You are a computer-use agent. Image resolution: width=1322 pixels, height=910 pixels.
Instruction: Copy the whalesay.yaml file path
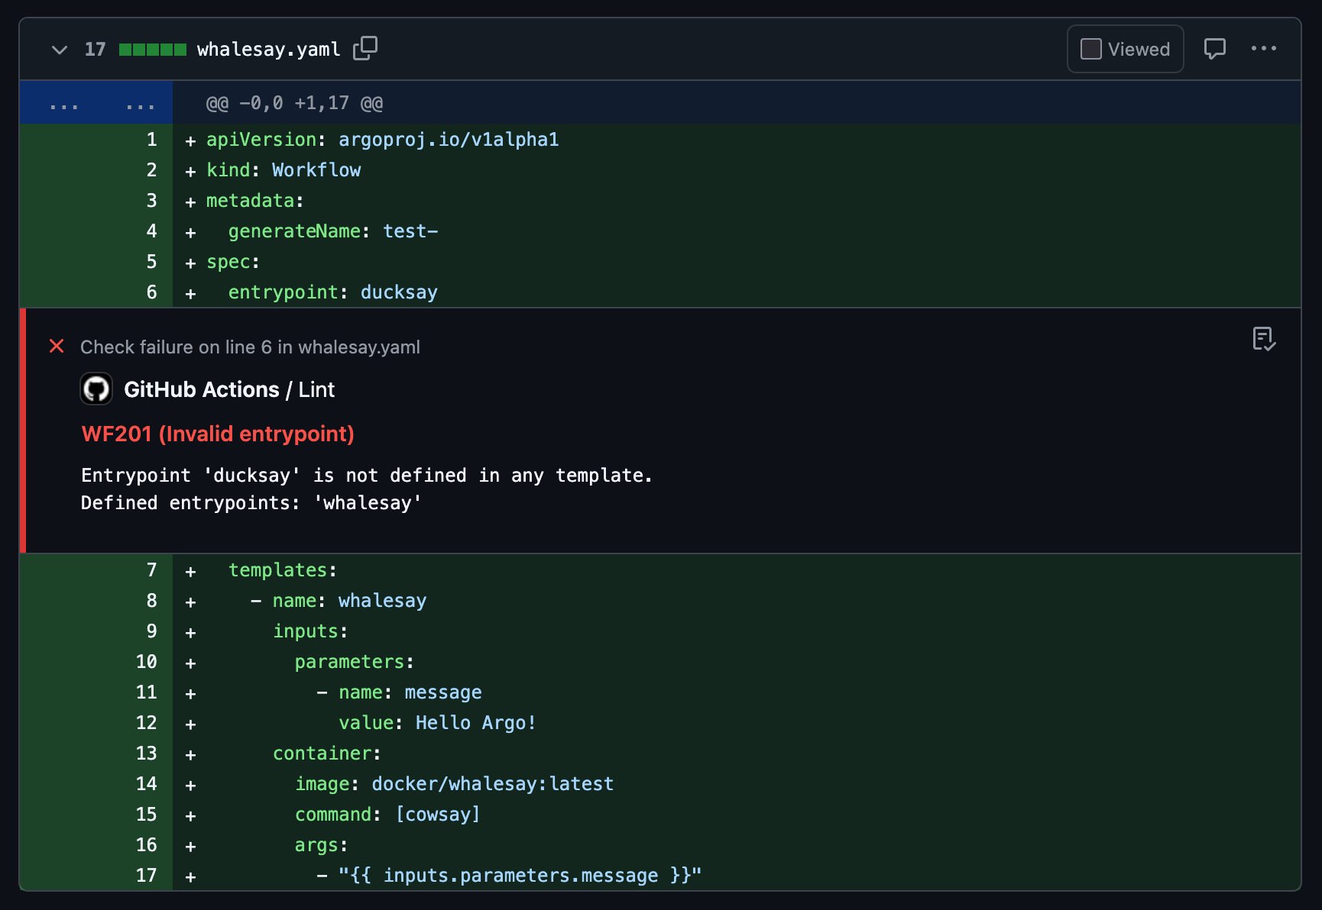tap(365, 48)
